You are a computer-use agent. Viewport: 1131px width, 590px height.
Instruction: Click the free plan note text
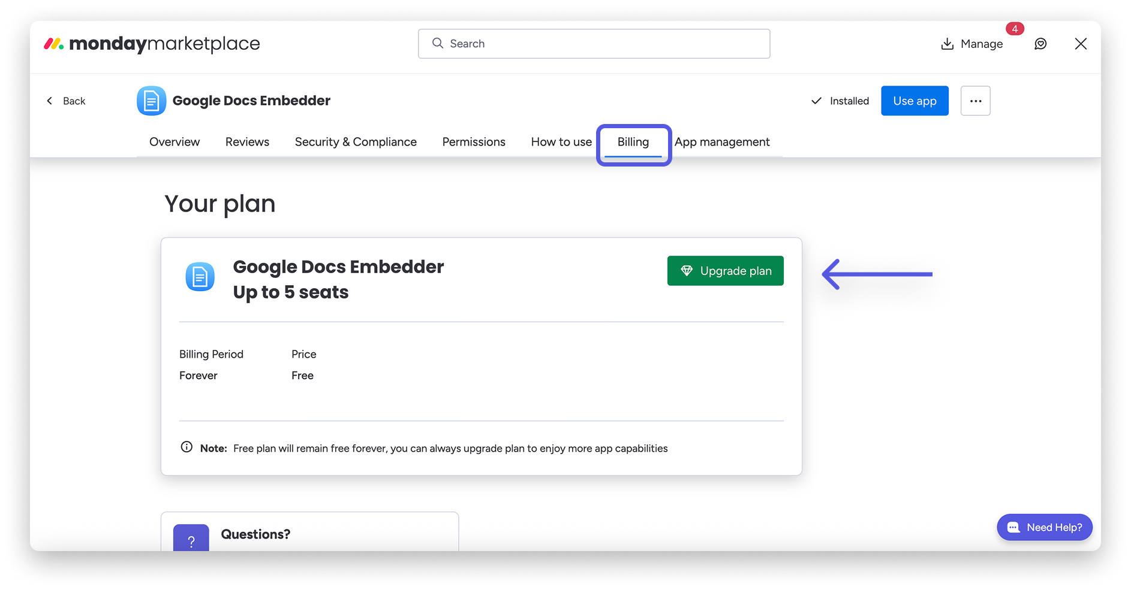click(x=450, y=449)
